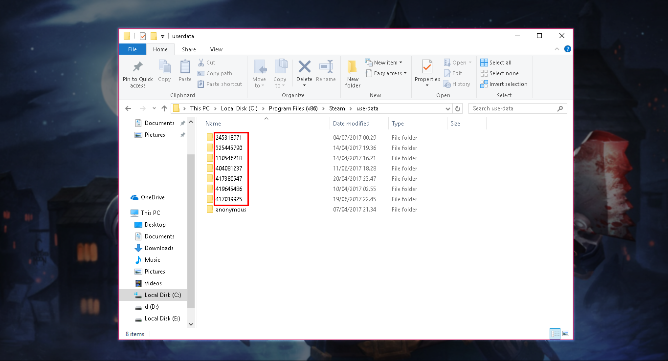Select the Delete icon
The width and height of the screenshot is (668, 361).
coord(304,71)
